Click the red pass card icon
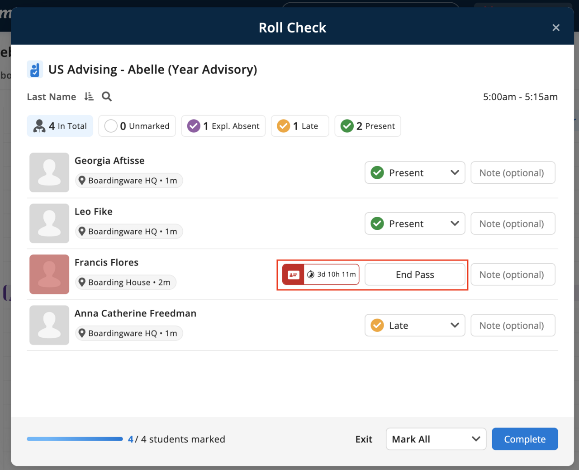 coord(294,275)
